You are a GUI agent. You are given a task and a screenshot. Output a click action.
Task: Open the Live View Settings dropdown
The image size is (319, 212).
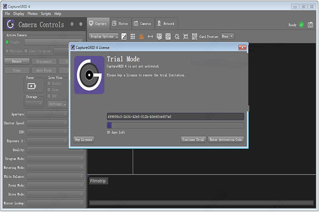tap(57, 104)
